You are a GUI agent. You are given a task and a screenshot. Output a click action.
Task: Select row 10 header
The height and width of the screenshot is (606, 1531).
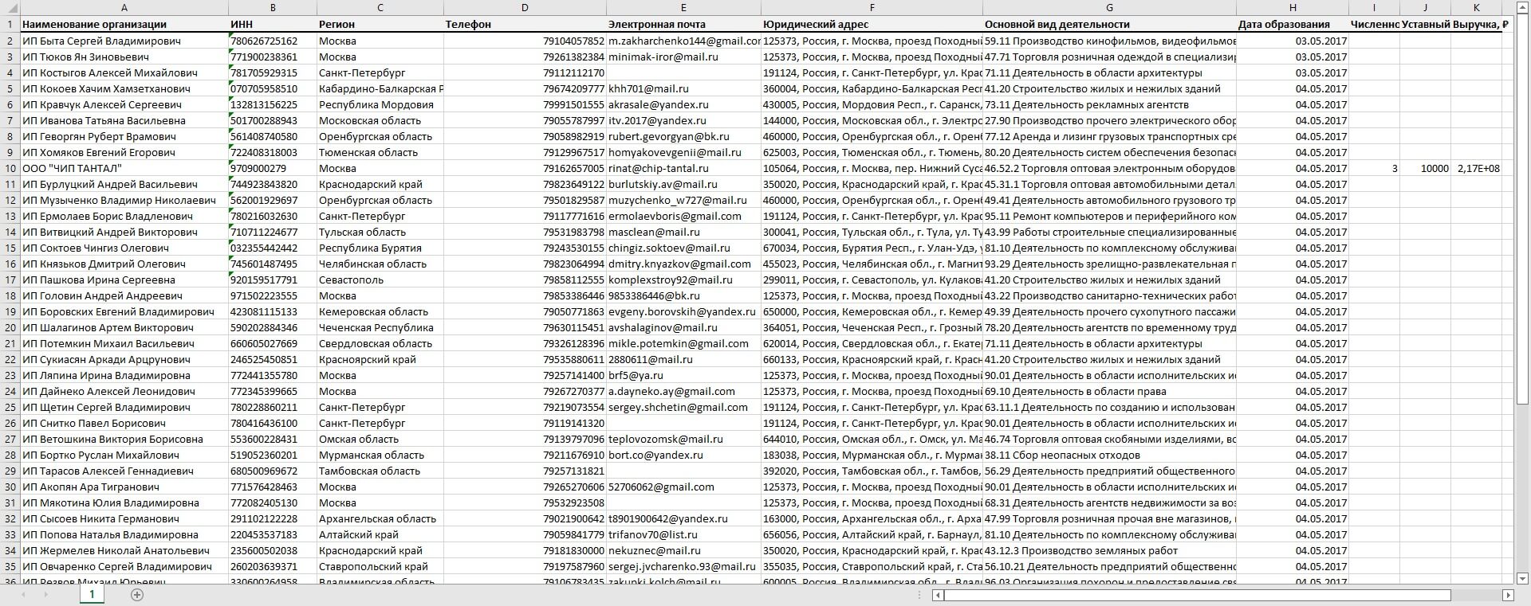(x=10, y=168)
